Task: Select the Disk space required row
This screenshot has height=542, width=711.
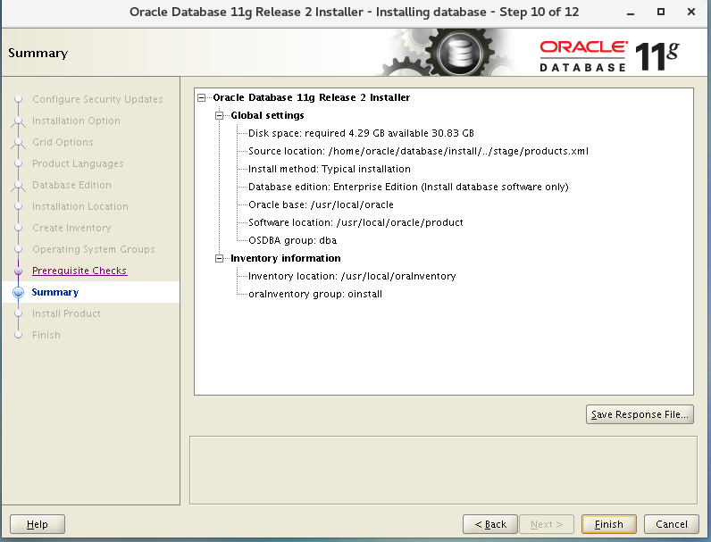Action: [361, 133]
